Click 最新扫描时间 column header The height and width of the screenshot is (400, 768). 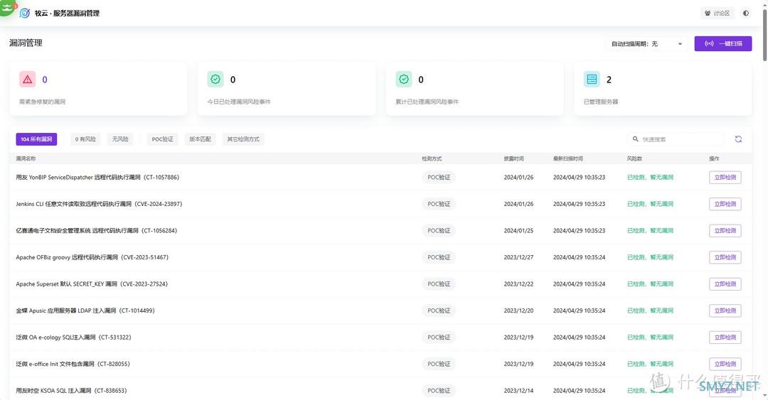pos(568,158)
